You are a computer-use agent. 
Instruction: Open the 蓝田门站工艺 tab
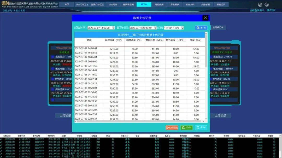click(97, 4)
